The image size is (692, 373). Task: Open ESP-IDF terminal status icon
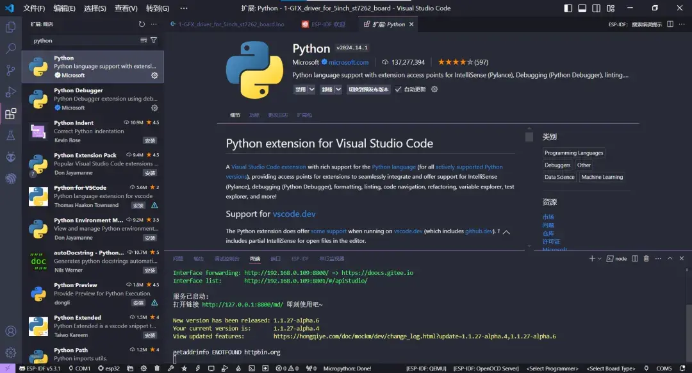(252, 368)
